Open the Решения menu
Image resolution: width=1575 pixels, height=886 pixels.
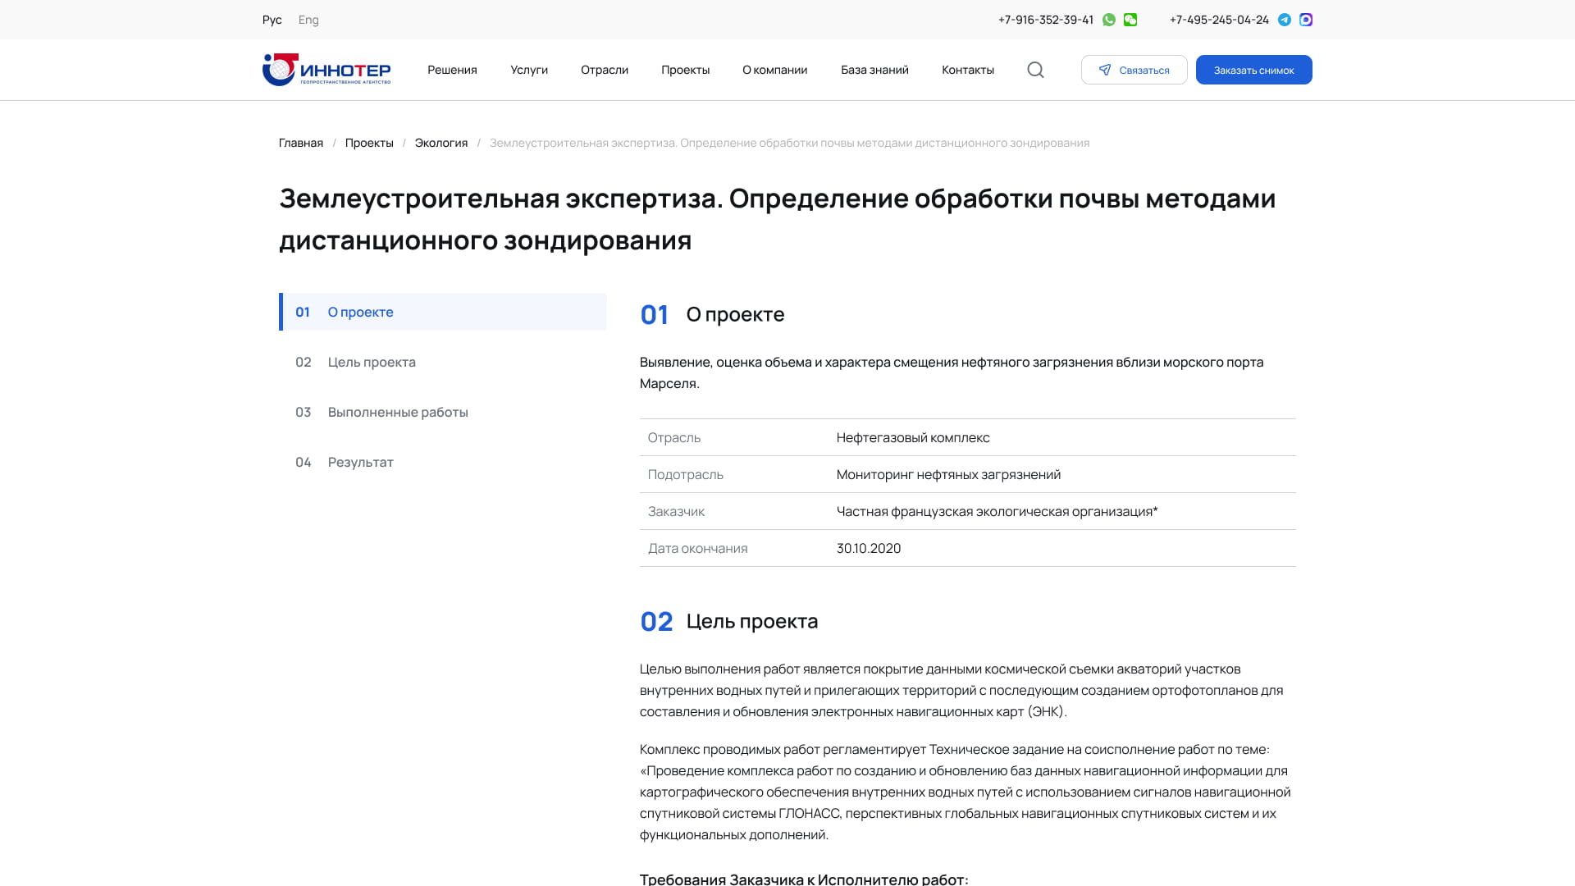(x=452, y=70)
